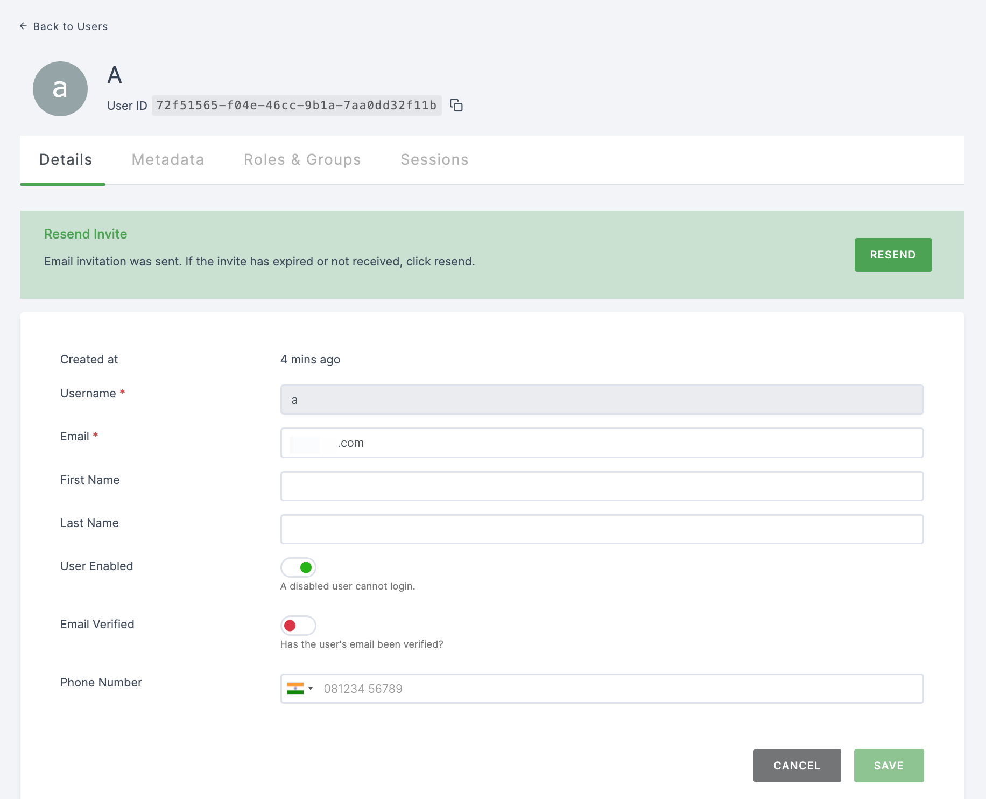Click 'Has the user's email been verified?' hint
This screenshot has height=799, width=986.
coord(362,644)
